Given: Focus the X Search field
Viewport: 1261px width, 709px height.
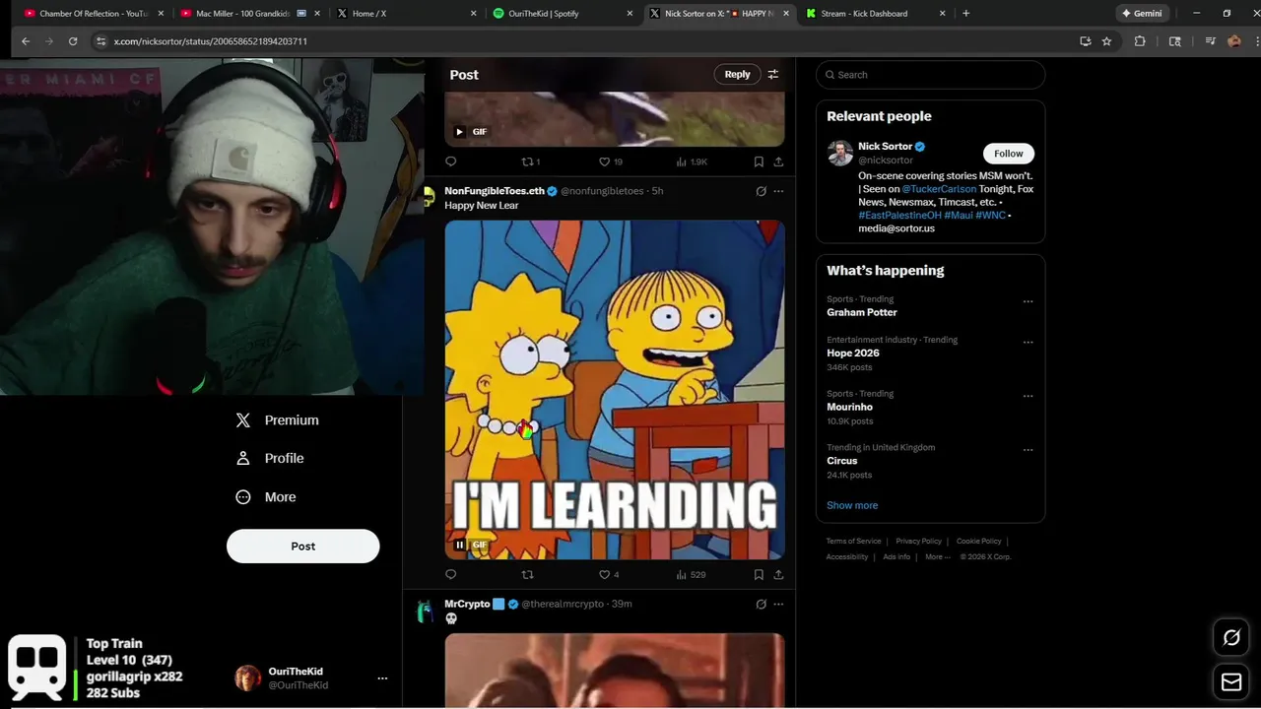Looking at the screenshot, I should [x=930, y=75].
